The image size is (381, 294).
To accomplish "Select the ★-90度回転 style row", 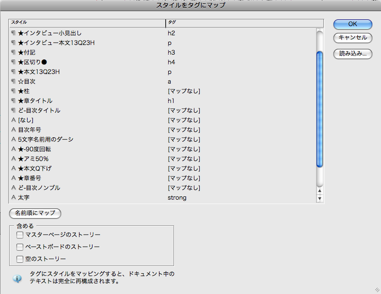I will pos(162,149).
